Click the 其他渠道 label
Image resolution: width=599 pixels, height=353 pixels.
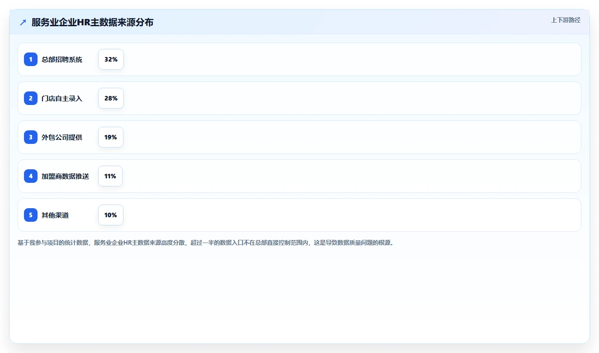[x=55, y=215]
